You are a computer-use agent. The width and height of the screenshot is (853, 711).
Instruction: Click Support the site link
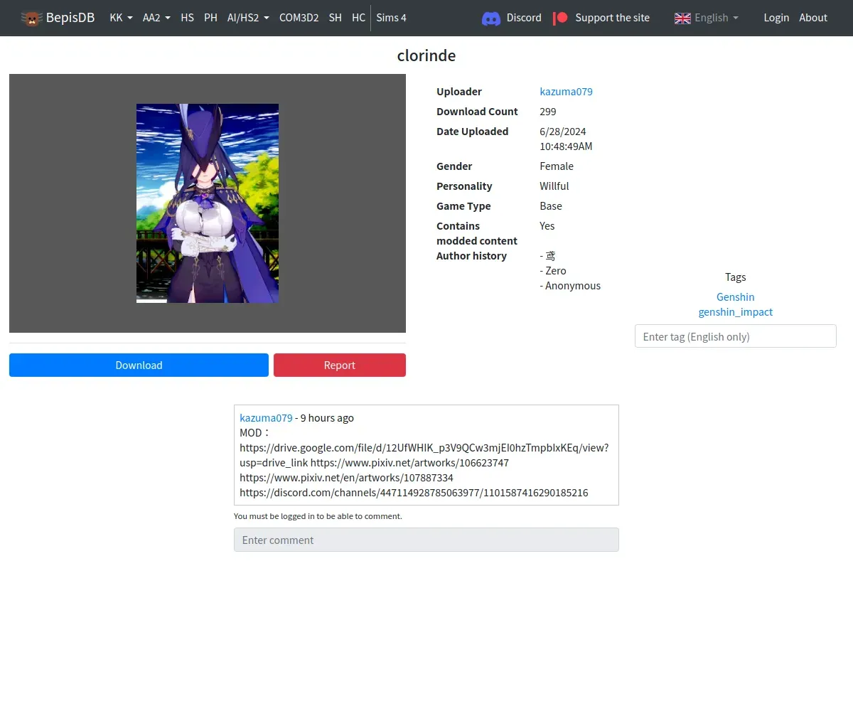pyautogui.click(x=612, y=18)
